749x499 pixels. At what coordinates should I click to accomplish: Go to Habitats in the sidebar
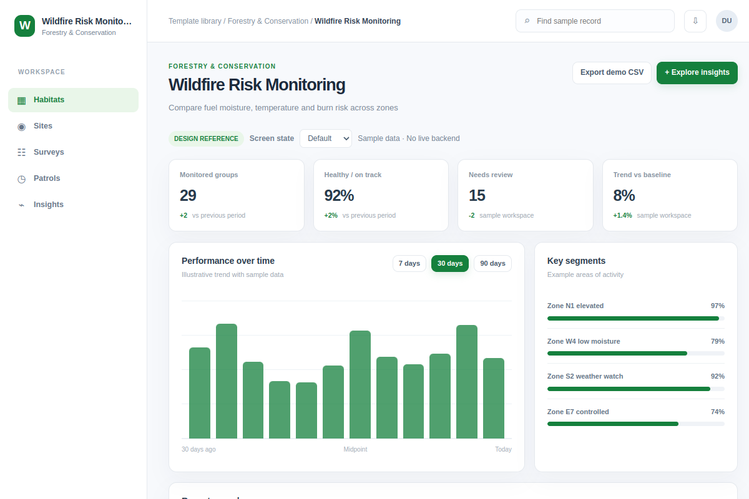73,100
